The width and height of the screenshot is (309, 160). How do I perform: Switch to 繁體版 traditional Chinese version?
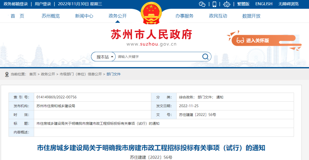click(243, 4)
